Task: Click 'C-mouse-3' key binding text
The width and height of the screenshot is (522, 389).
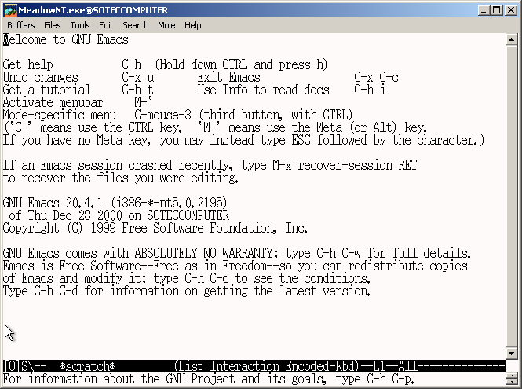Action: pyautogui.click(x=162, y=115)
